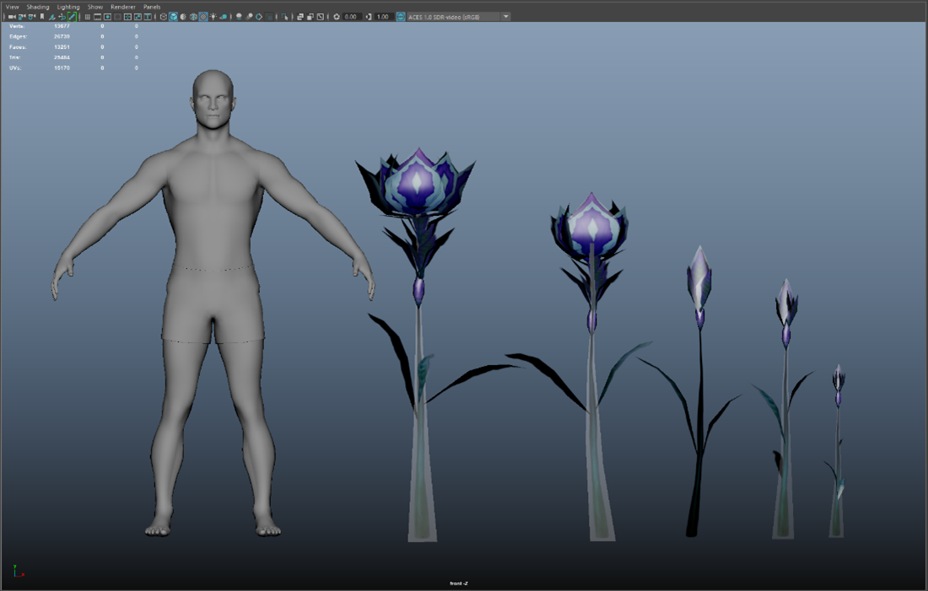Image resolution: width=928 pixels, height=591 pixels.
Task: Switch to Wireframe display mode
Action: pyautogui.click(x=164, y=17)
